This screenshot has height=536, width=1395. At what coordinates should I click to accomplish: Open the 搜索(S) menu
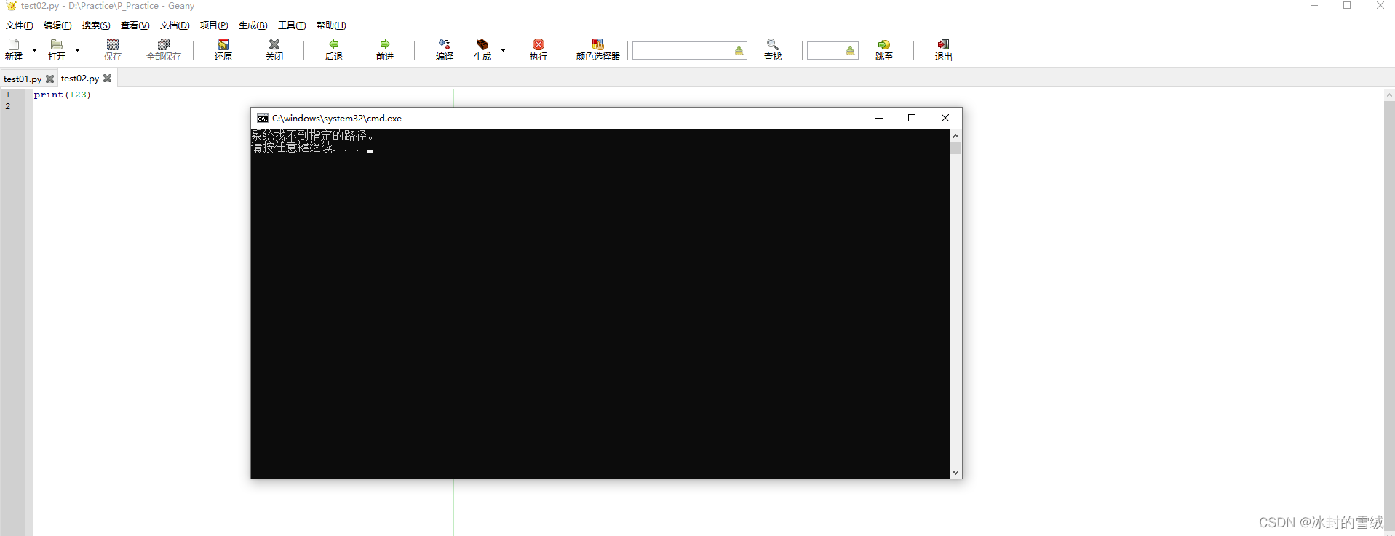pos(96,25)
